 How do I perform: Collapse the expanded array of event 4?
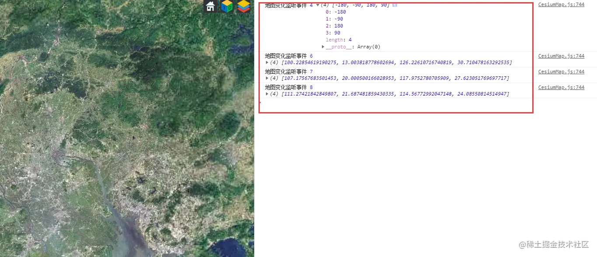(x=318, y=5)
